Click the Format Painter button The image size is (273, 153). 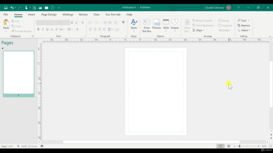pos(21,31)
